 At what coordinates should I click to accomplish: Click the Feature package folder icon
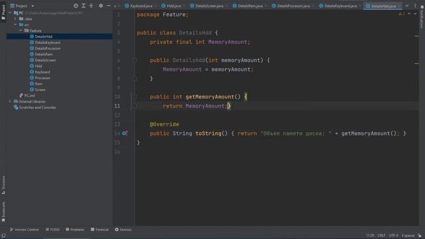coord(27,31)
